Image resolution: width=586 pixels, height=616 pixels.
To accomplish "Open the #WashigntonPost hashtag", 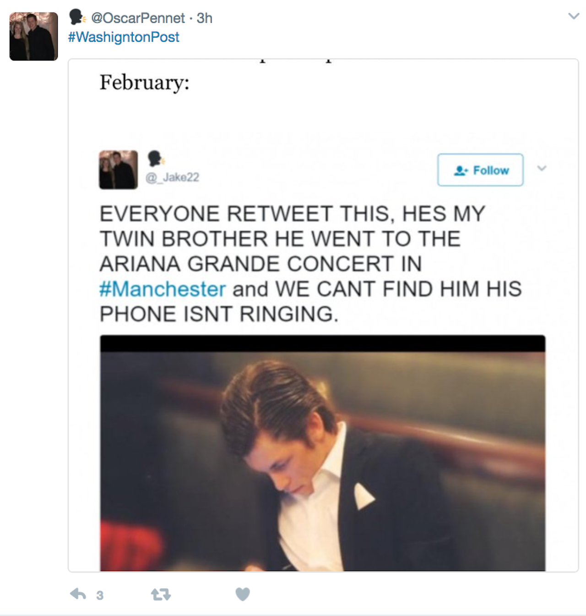I will click(124, 37).
